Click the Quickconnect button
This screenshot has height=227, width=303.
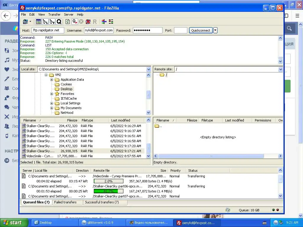201,30
